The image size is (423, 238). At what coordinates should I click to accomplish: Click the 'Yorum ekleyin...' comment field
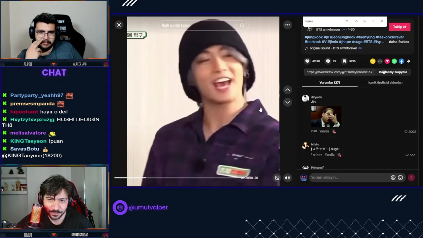(x=350, y=178)
